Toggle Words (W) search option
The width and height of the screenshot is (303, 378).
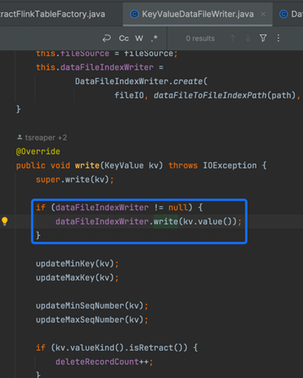pyautogui.click(x=139, y=39)
